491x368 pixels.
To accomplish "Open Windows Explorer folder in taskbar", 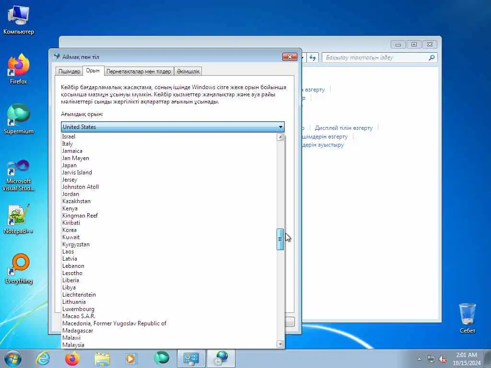I will pyautogui.click(x=102, y=358).
